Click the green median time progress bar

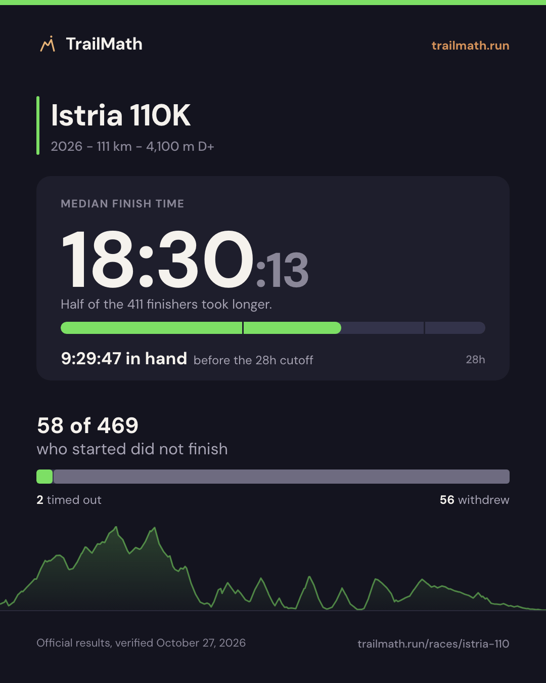coord(201,328)
